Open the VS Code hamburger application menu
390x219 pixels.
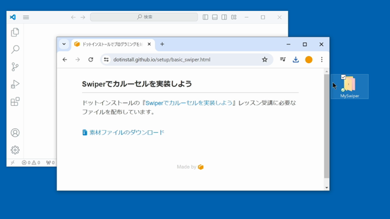coord(26,17)
